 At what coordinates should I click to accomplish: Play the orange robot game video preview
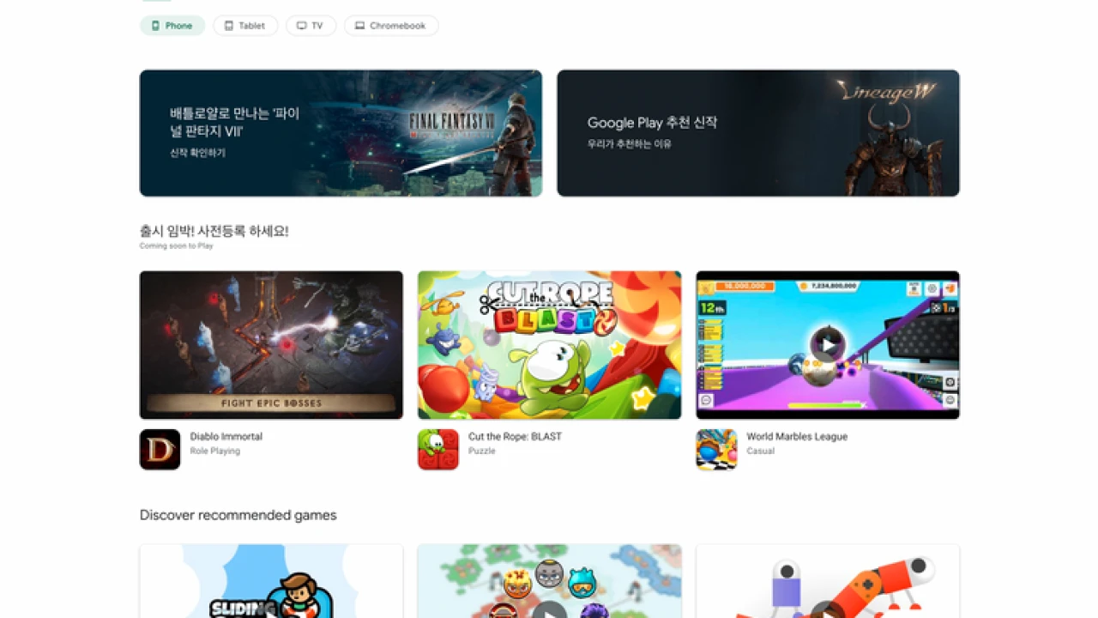tap(827, 611)
